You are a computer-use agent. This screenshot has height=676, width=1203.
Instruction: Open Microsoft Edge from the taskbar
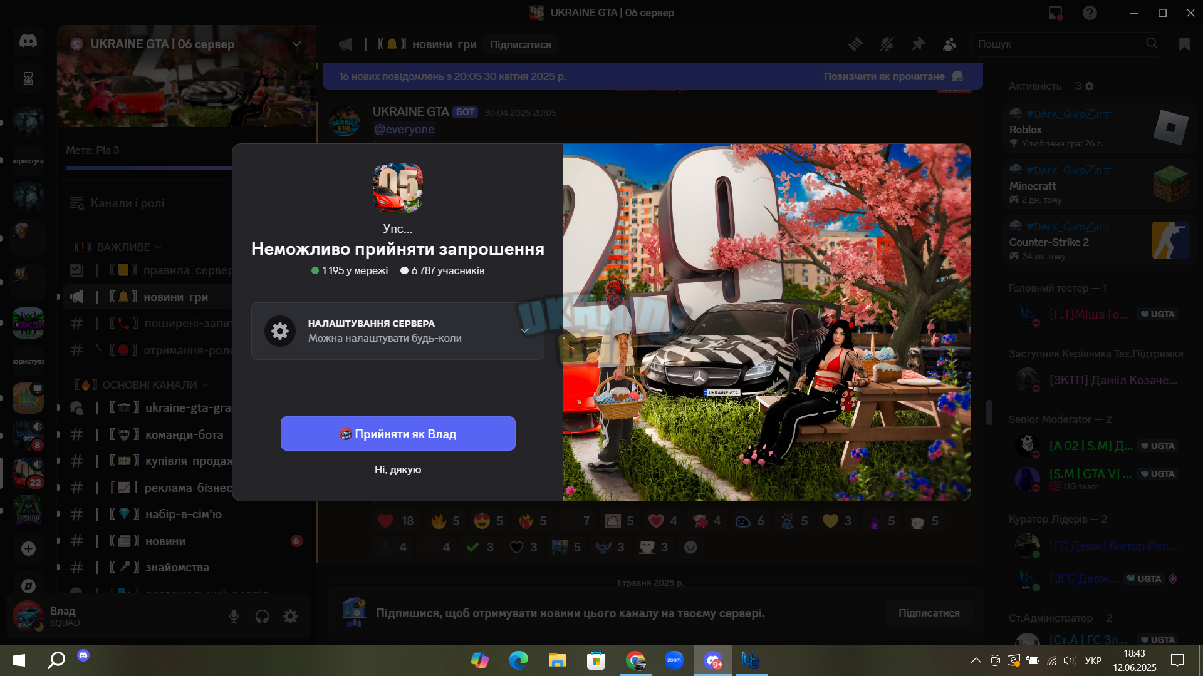[519, 660]
